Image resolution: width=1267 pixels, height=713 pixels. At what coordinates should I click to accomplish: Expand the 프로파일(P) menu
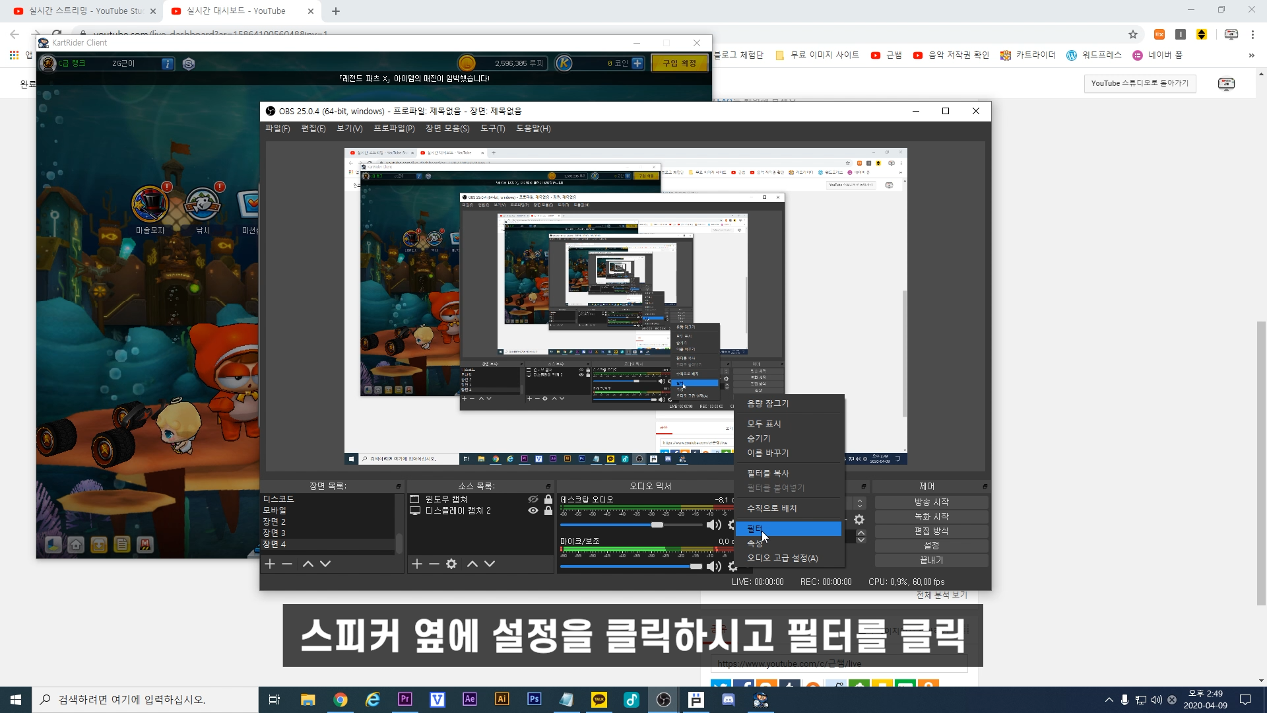(x=394, y=129)
